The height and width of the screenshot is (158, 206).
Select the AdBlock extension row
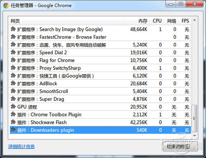point(100,84)
